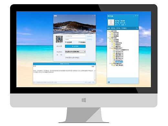Click the link text below the answer field
The image size is (168, 126).
click(72, 58)
